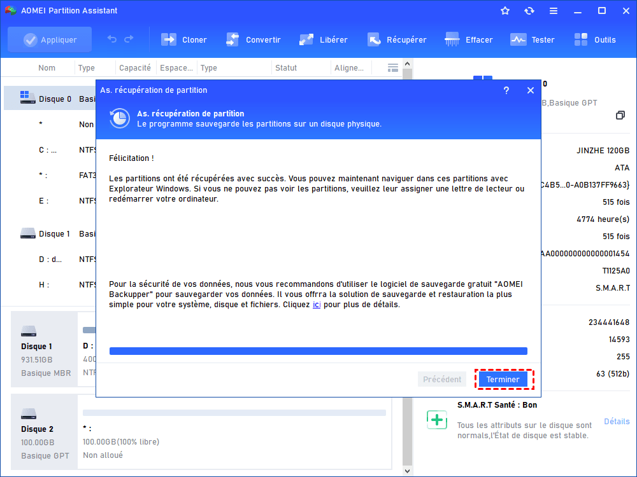Open the Tester tool
Viewport: 637px width, 477px height.
pyautogui.click(x=532, y=39)
